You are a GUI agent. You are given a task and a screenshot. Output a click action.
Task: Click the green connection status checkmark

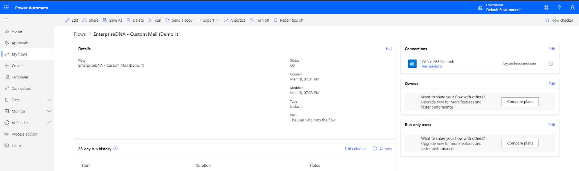[x=550, y=64]
